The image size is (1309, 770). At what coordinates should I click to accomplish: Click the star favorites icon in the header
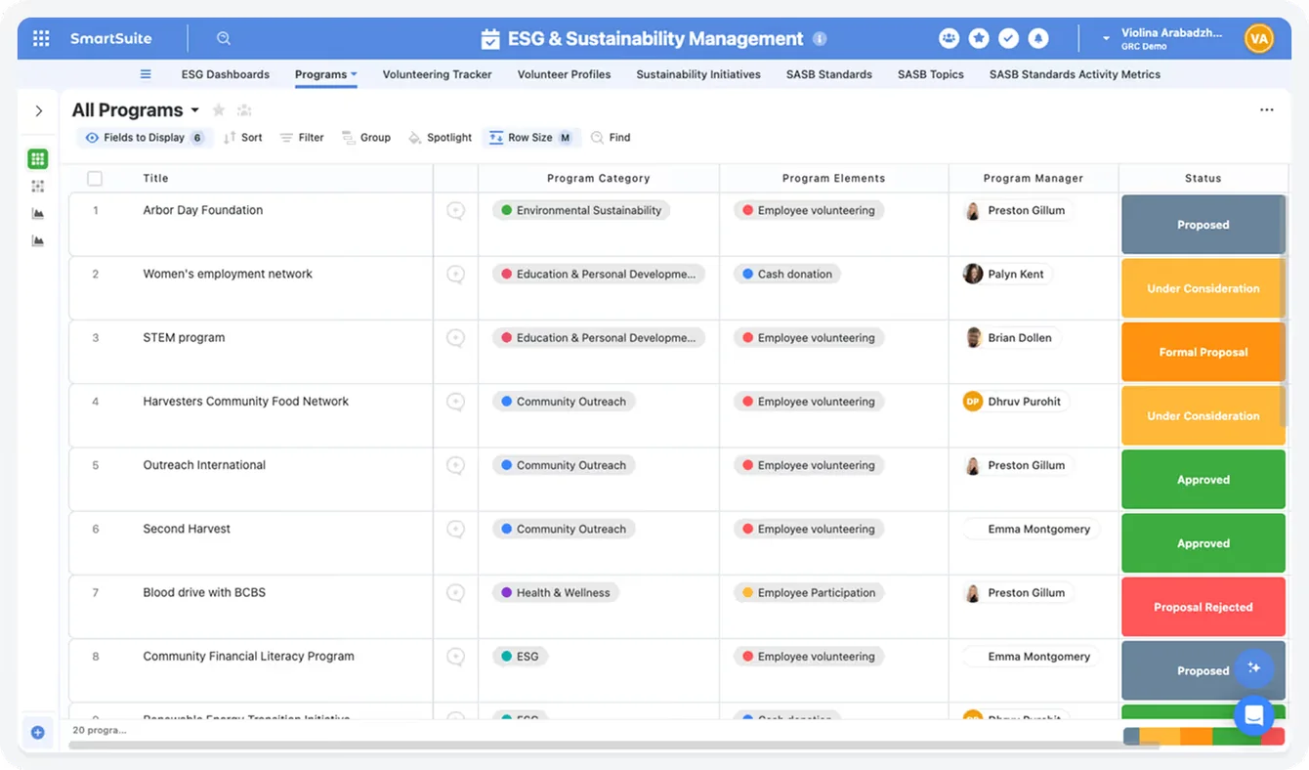(x=979, y=38)
